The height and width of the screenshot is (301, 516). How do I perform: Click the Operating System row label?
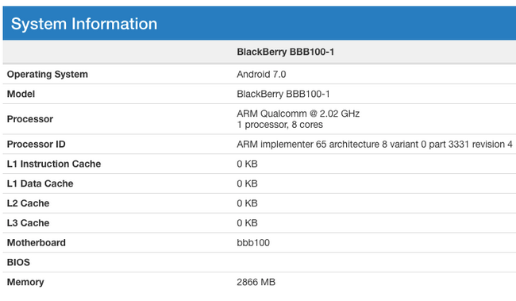(48, 75)
